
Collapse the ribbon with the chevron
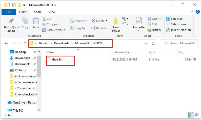click(x=192, y=12)
